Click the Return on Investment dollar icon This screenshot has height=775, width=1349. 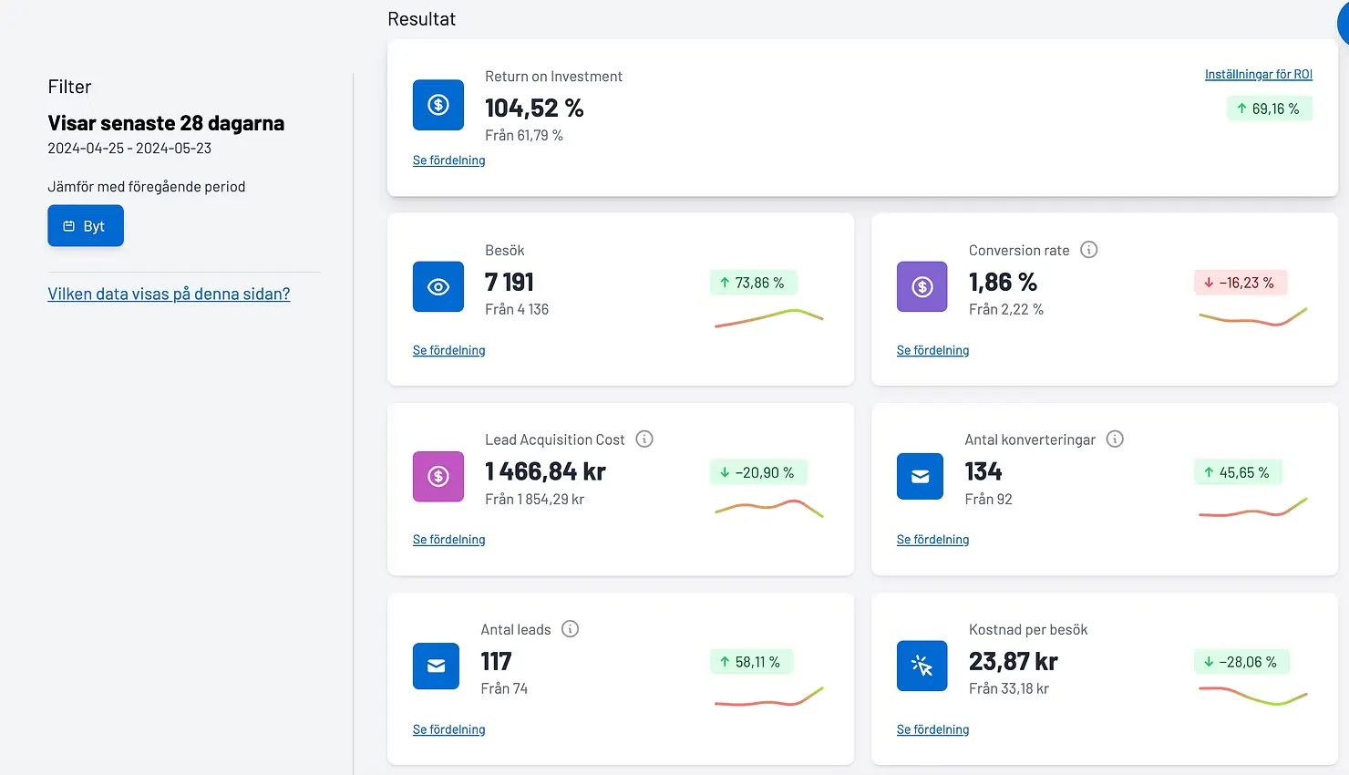point(438,105)
